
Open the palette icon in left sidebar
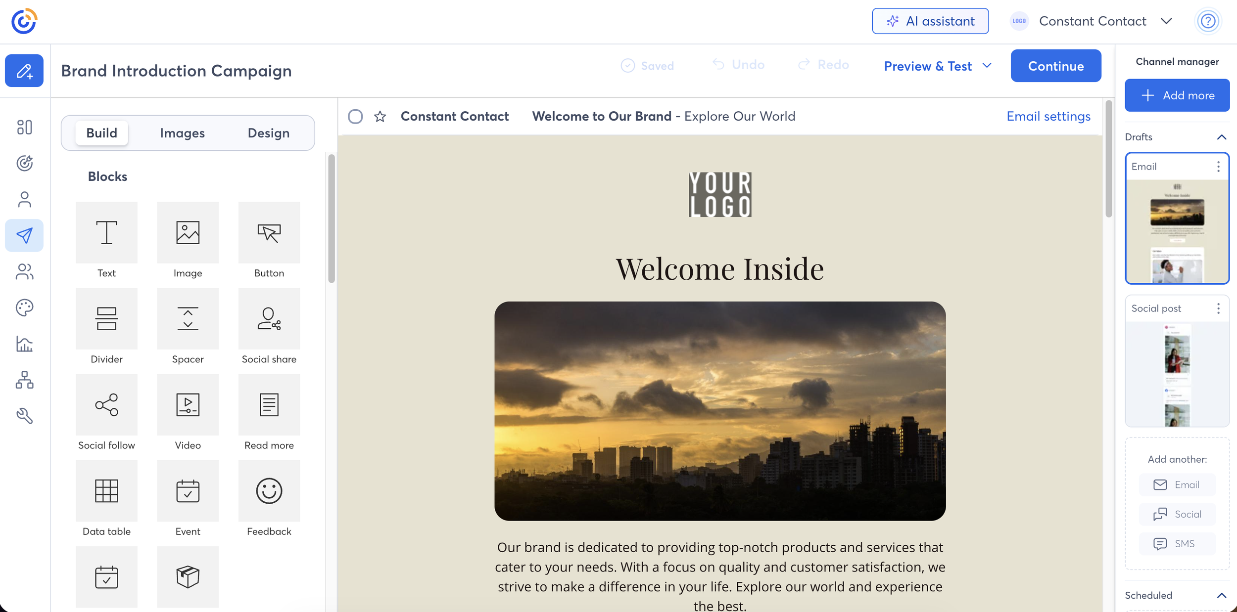[24, 307]
